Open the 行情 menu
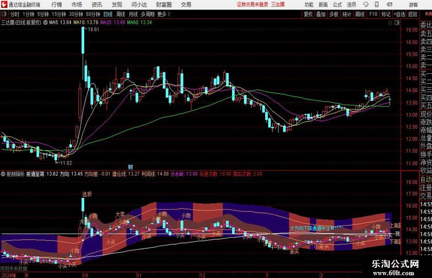The height and width of the screenshot is (278, 432). coord(57,5)
